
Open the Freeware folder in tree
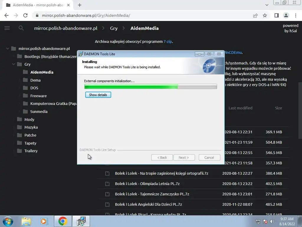[38, 96]
